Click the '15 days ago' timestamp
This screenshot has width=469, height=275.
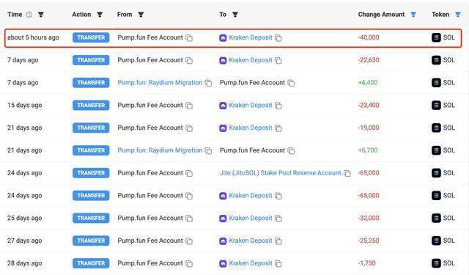point(24,106)
